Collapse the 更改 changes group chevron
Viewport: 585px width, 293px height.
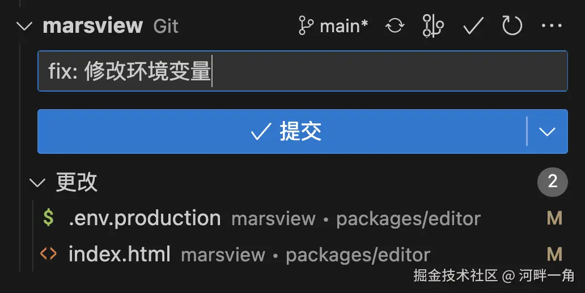(37, 183)
